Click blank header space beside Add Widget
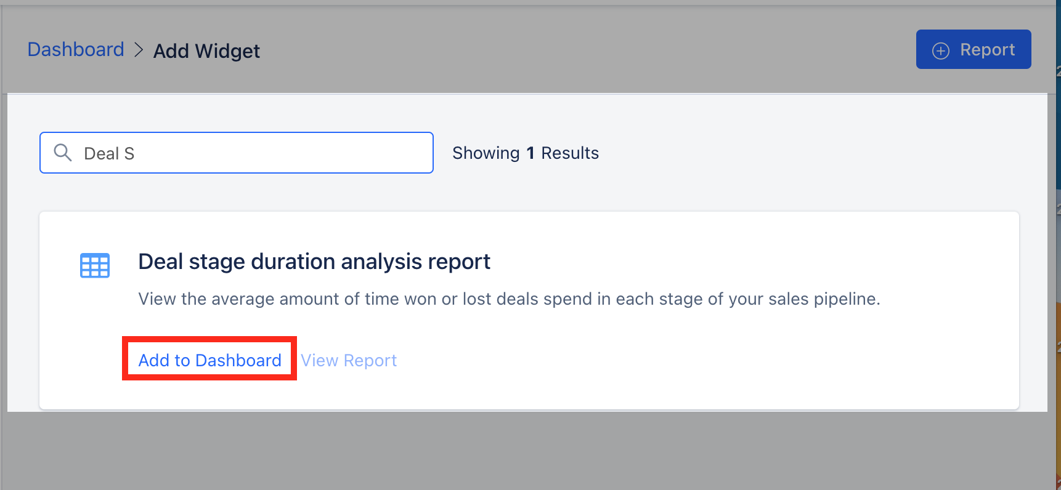1061x490 pixels. pos(585,49)
